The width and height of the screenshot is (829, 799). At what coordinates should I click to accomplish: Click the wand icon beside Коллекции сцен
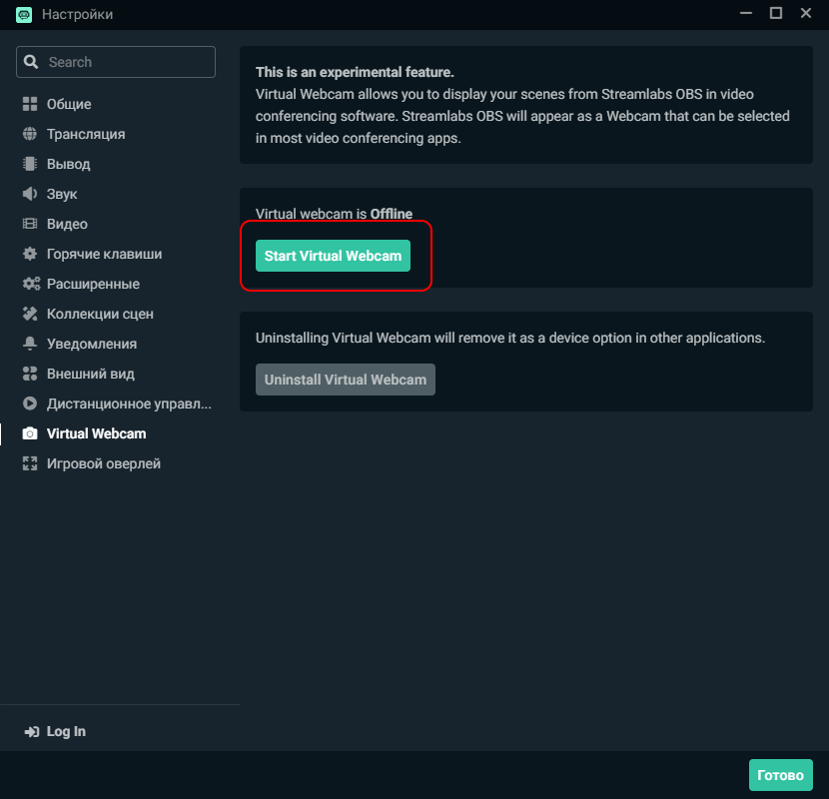(30, 314)
